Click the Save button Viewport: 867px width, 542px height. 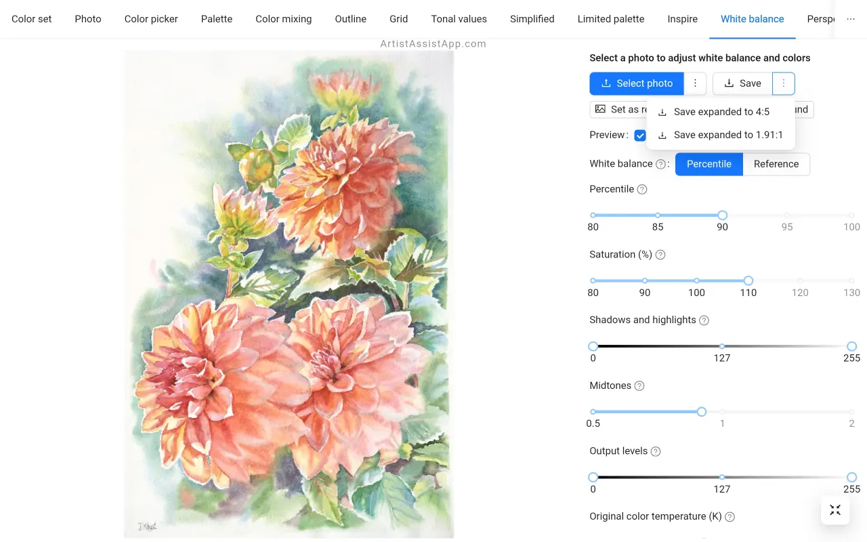pyautogui.click(x=742, y=83)
